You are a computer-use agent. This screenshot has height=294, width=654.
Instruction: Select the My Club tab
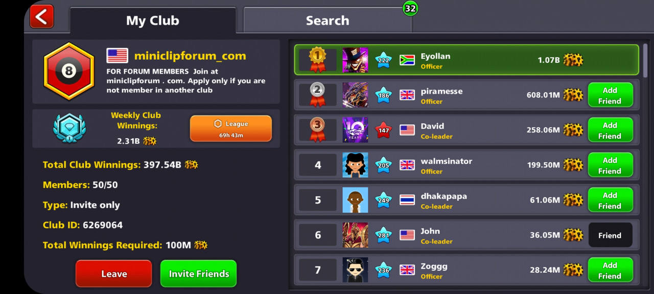click(x=153, y=20)
